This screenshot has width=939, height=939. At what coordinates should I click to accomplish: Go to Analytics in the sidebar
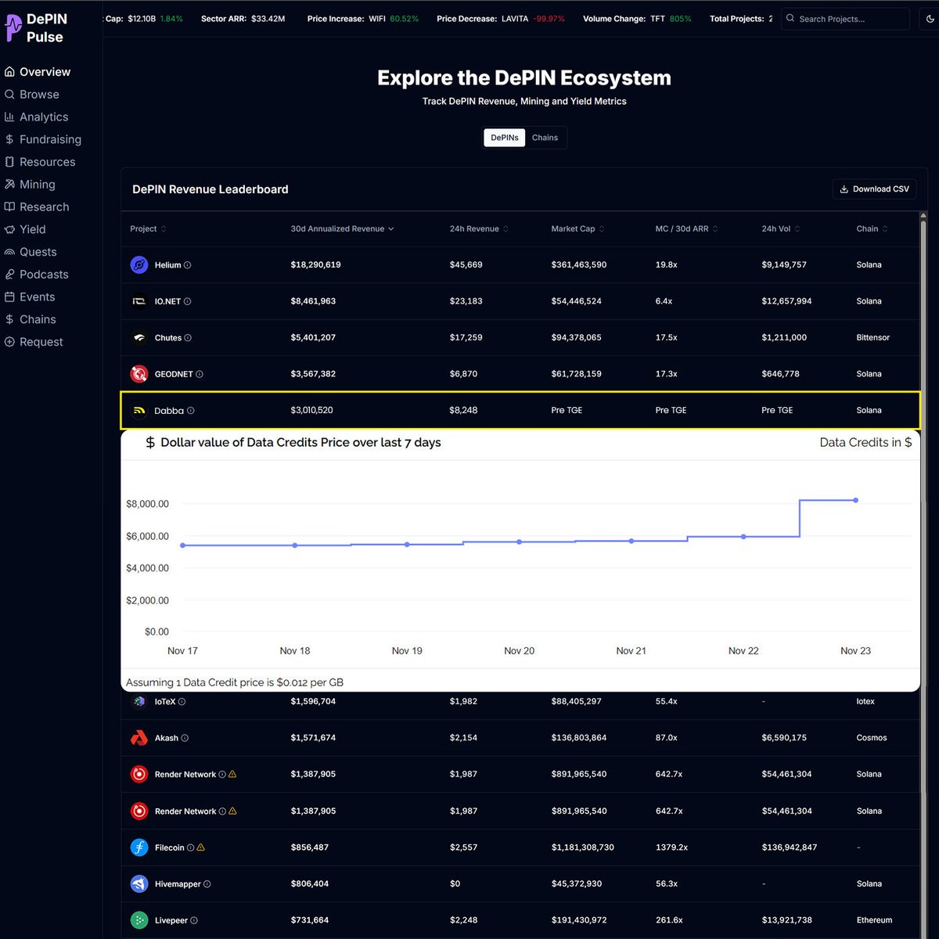coord(37,117)
